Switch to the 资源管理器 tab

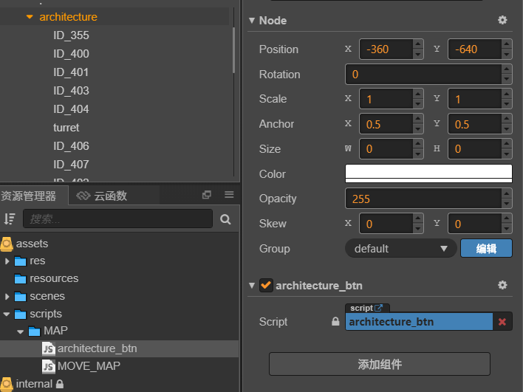point(30,196)
